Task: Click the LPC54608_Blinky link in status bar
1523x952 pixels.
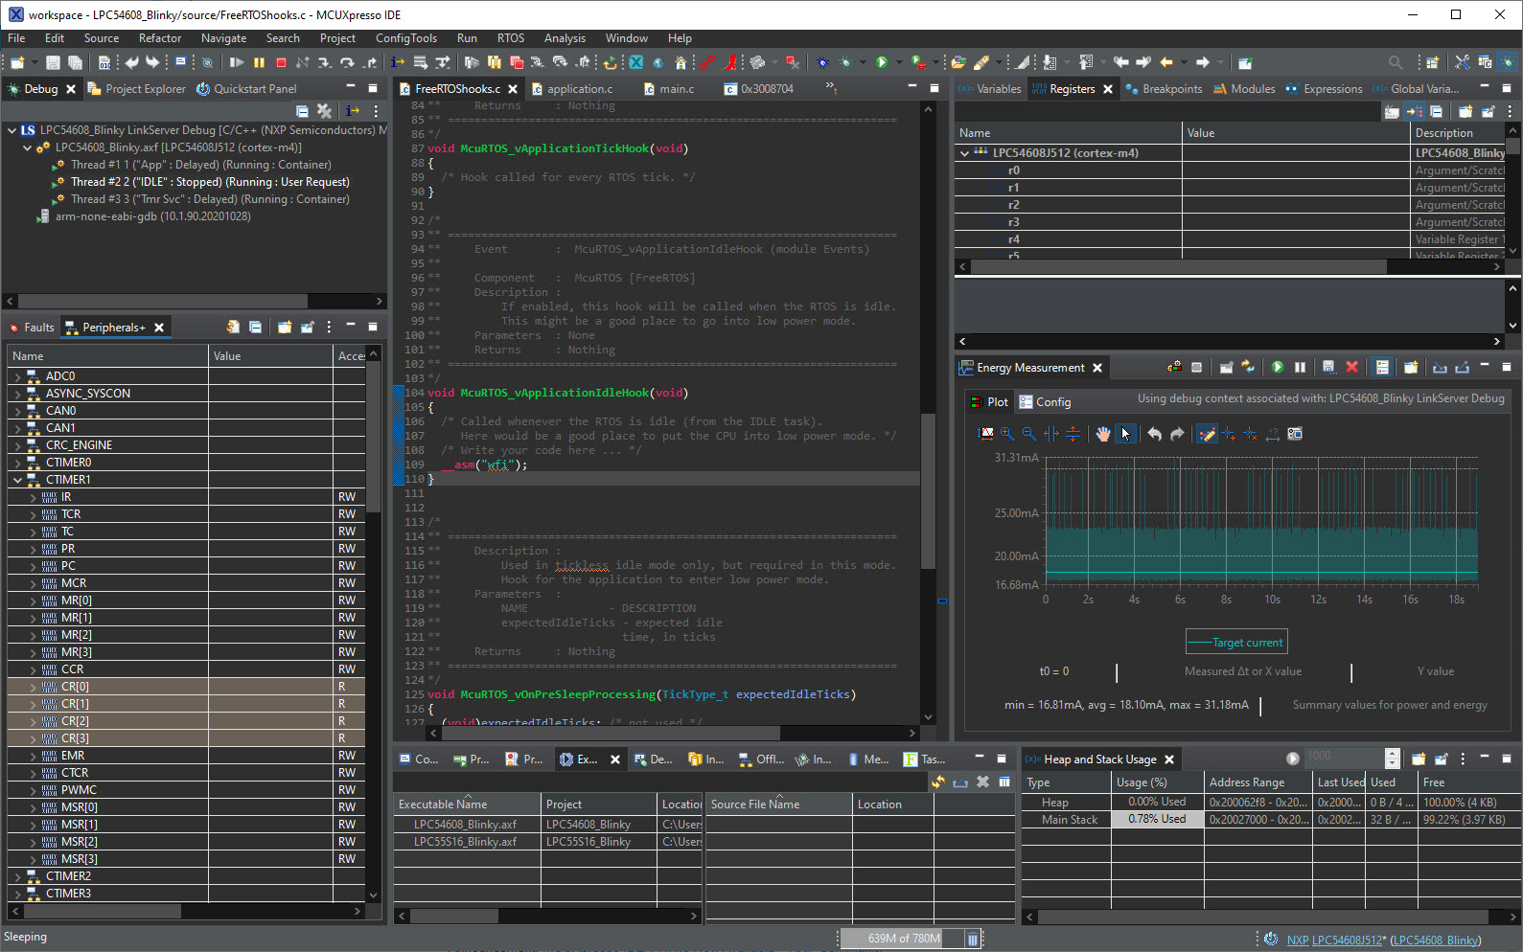Action: coord(1435,940)
